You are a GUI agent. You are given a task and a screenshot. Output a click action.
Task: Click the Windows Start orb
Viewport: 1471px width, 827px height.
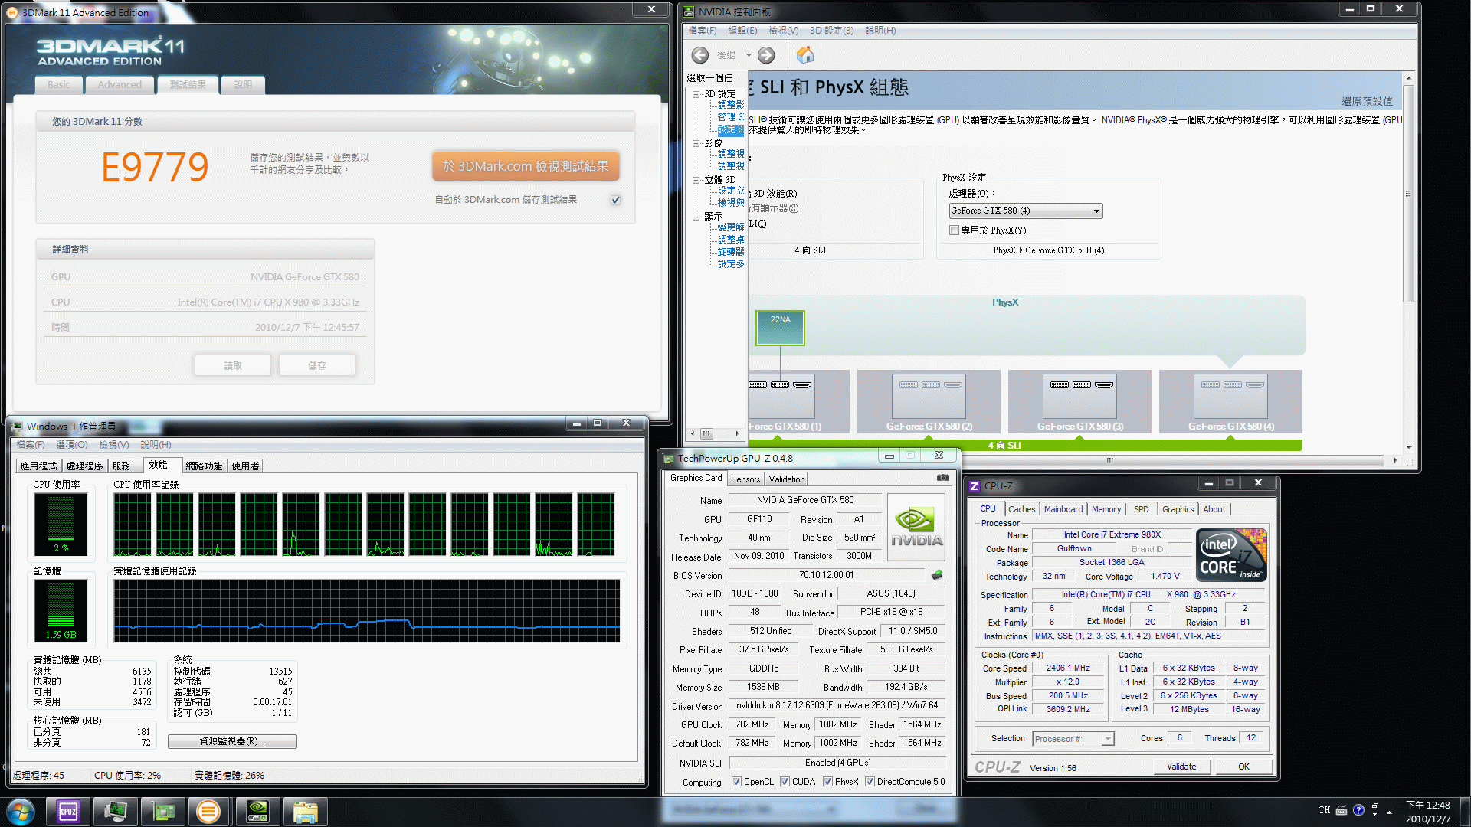click(21, 811)
